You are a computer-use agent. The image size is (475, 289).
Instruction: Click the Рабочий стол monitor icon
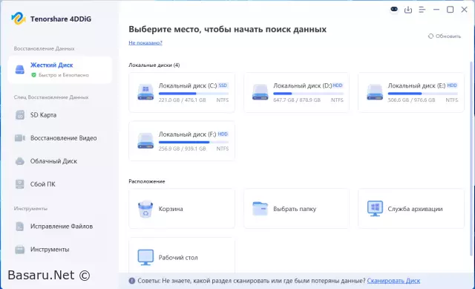pos(145,258)
